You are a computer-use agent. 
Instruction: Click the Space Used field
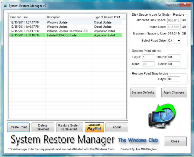(174, 27)
